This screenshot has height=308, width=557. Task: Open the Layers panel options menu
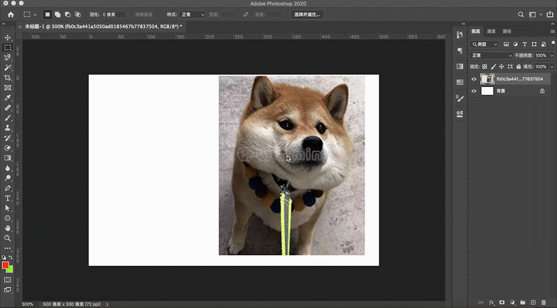pos(553,32)
